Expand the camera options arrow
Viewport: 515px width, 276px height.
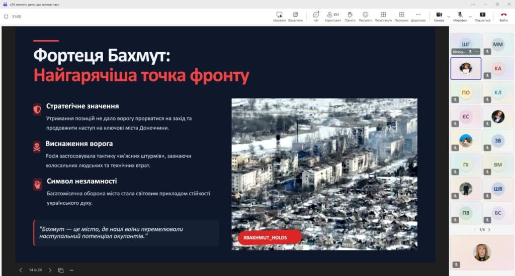[449, 17]
